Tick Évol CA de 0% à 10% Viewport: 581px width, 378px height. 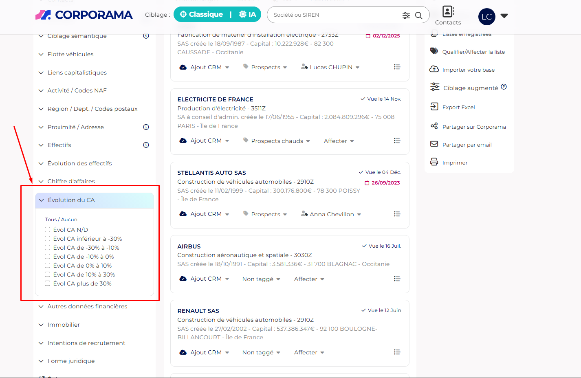coord(48,266)
